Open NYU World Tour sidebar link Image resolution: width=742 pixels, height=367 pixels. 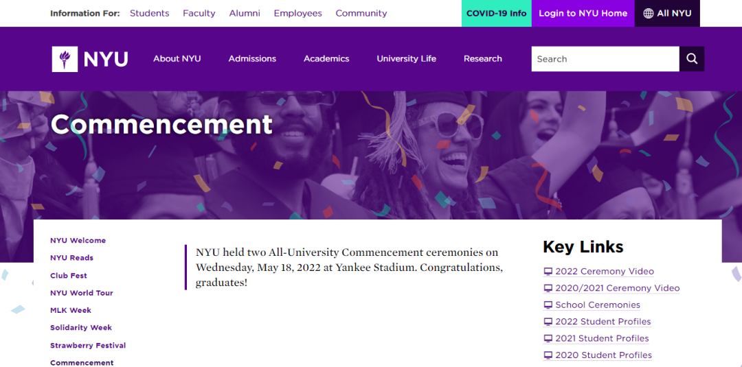pos(81,293)
